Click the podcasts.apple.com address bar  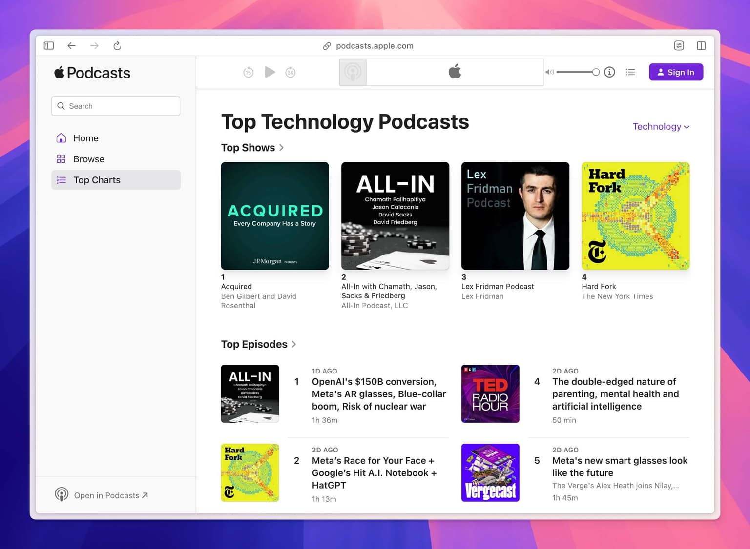click(x=375, y=46)
